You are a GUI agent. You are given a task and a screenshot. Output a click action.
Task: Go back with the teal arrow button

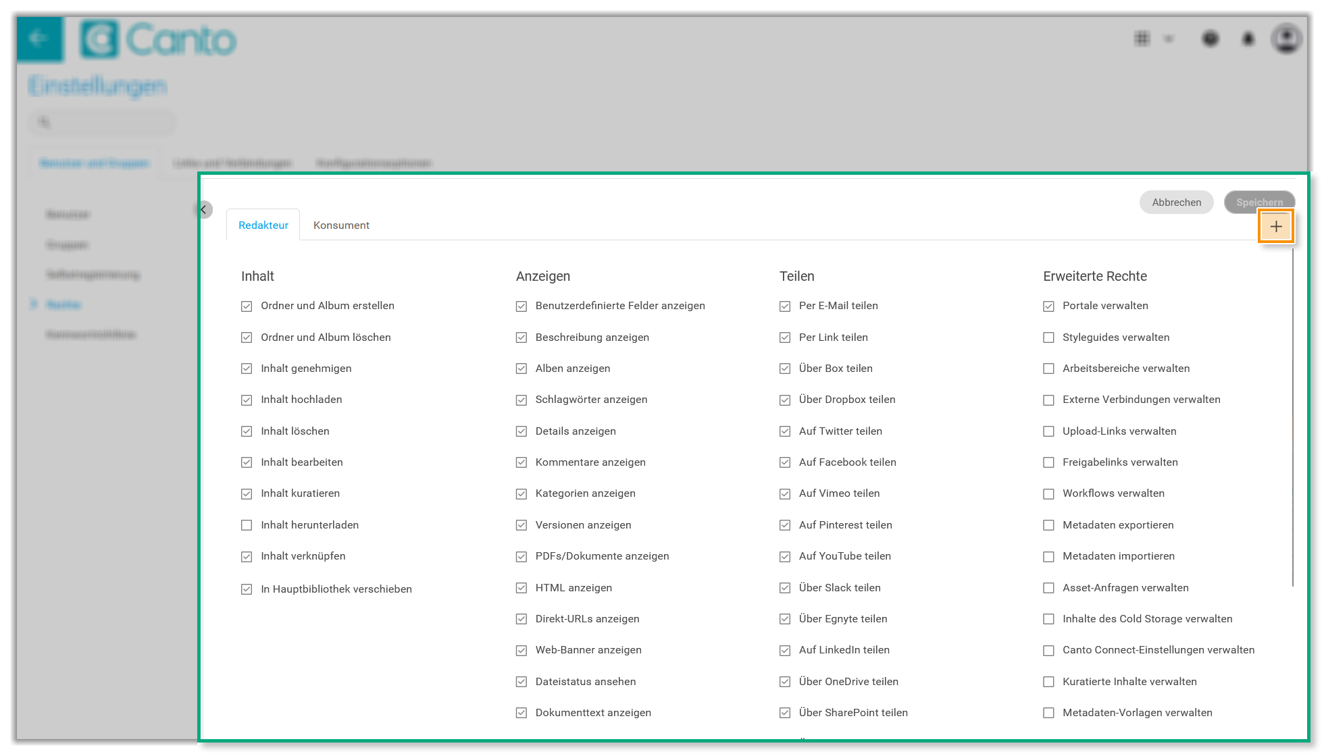coord(39,38)
